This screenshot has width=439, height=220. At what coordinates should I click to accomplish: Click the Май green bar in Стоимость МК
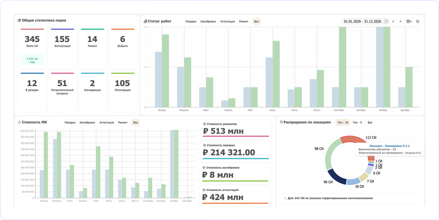[98, 172]
